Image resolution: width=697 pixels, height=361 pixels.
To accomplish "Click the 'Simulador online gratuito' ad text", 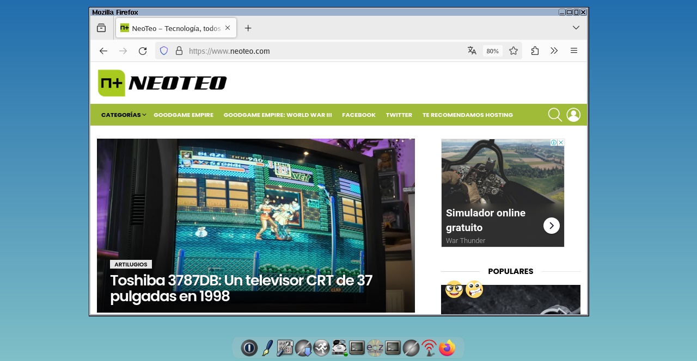I will tap(486, 220).
